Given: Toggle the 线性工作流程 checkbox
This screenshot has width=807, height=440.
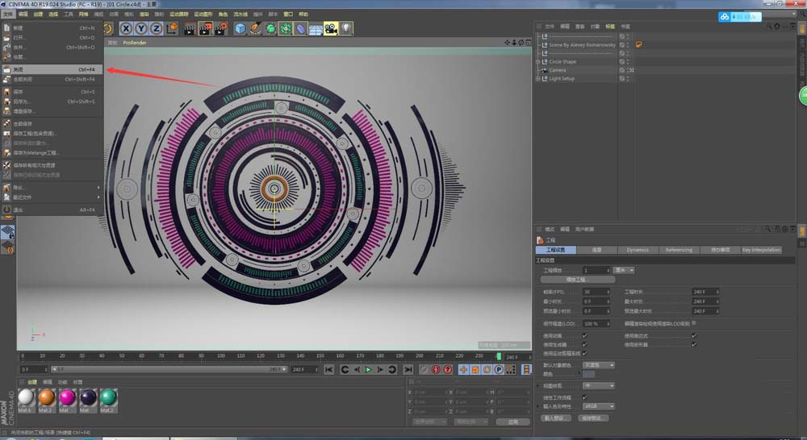Looking at the screenshot, I should tap(584, 397).
